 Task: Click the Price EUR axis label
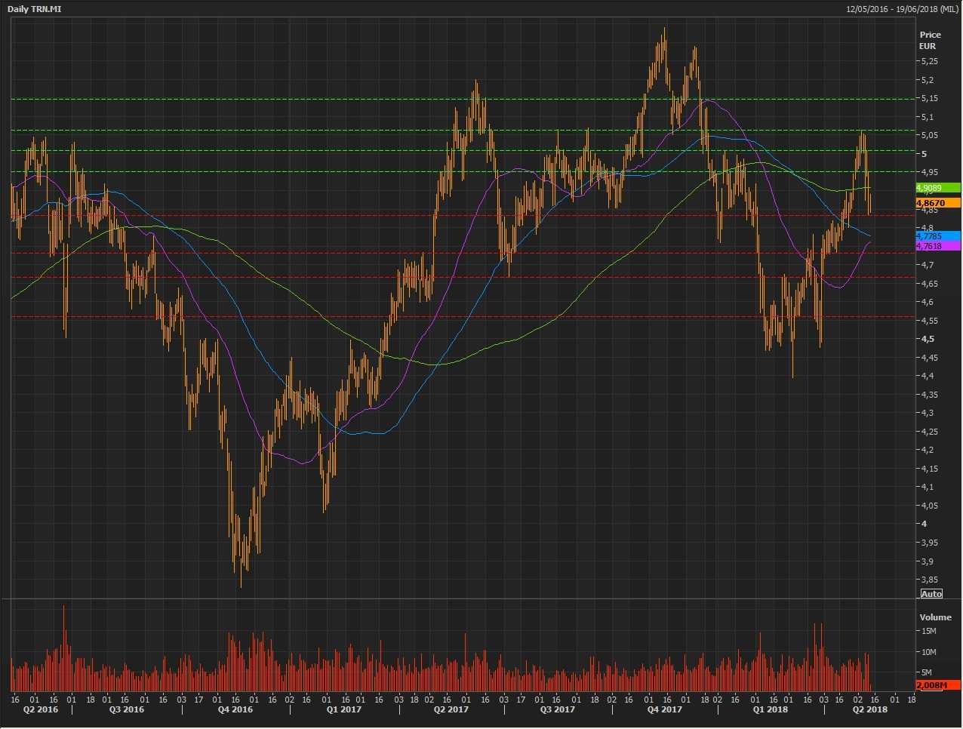(x=930, y=40)
